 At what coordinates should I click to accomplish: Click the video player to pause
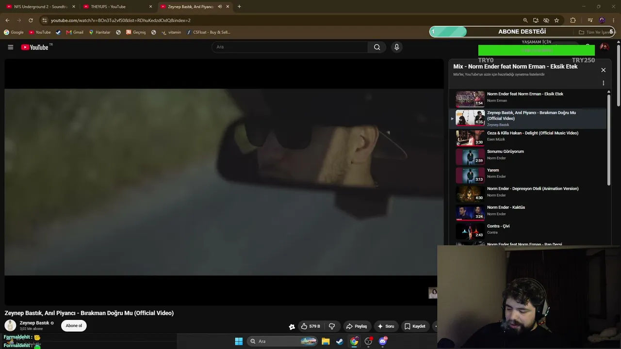coord(224,182)
